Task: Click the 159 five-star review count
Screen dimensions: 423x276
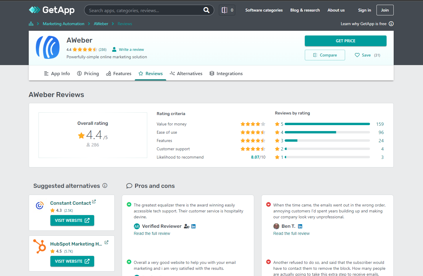Action: 380,124
